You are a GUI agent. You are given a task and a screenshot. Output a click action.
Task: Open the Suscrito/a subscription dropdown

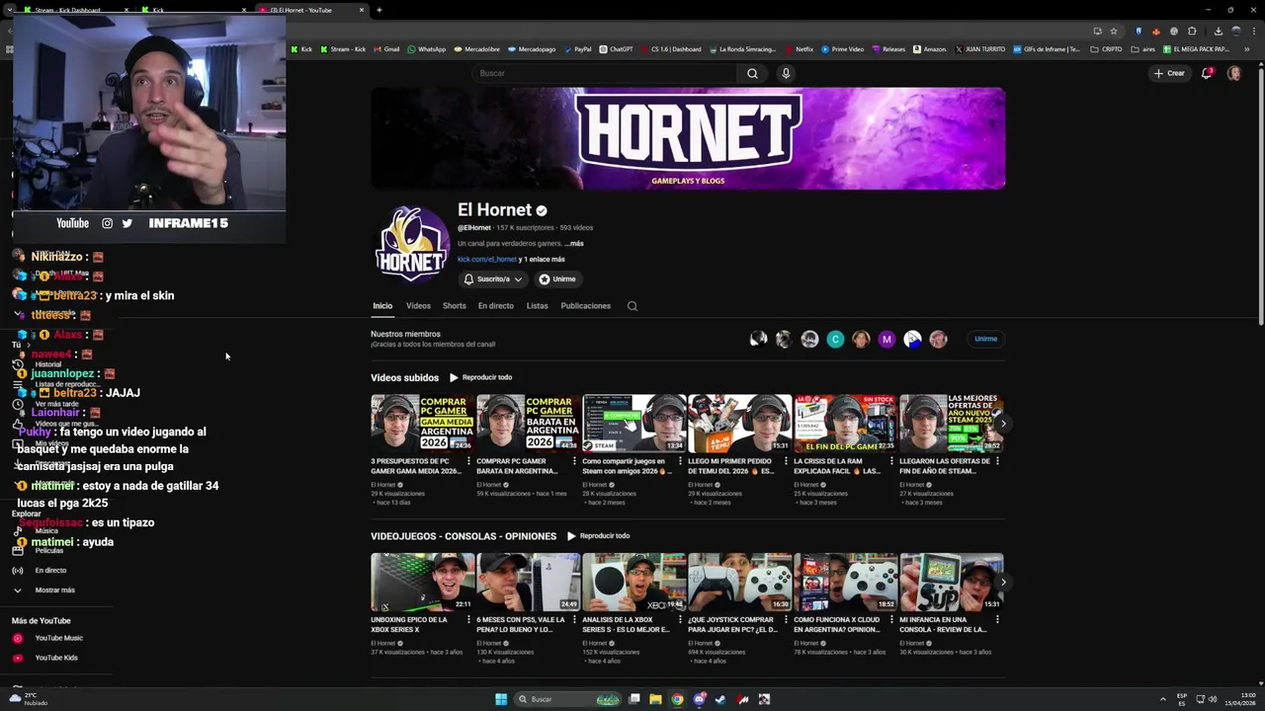[493, 279]
